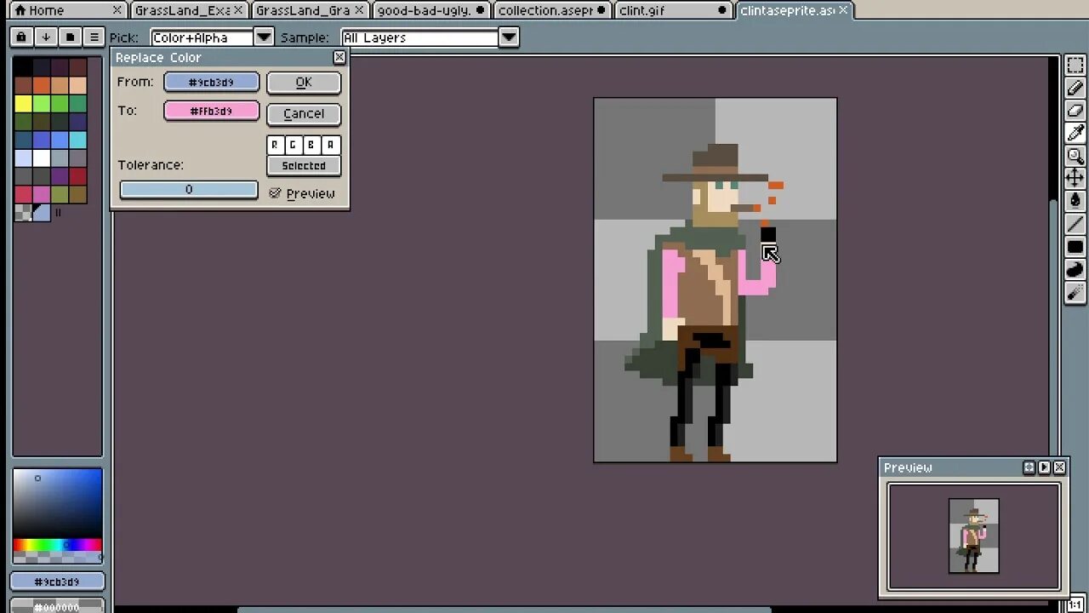Image resolution: width=1089 pixels, height=613 pixels.
Task: Click the sprite thumbnail in Preview window
Action: click(x=974, y=536)
